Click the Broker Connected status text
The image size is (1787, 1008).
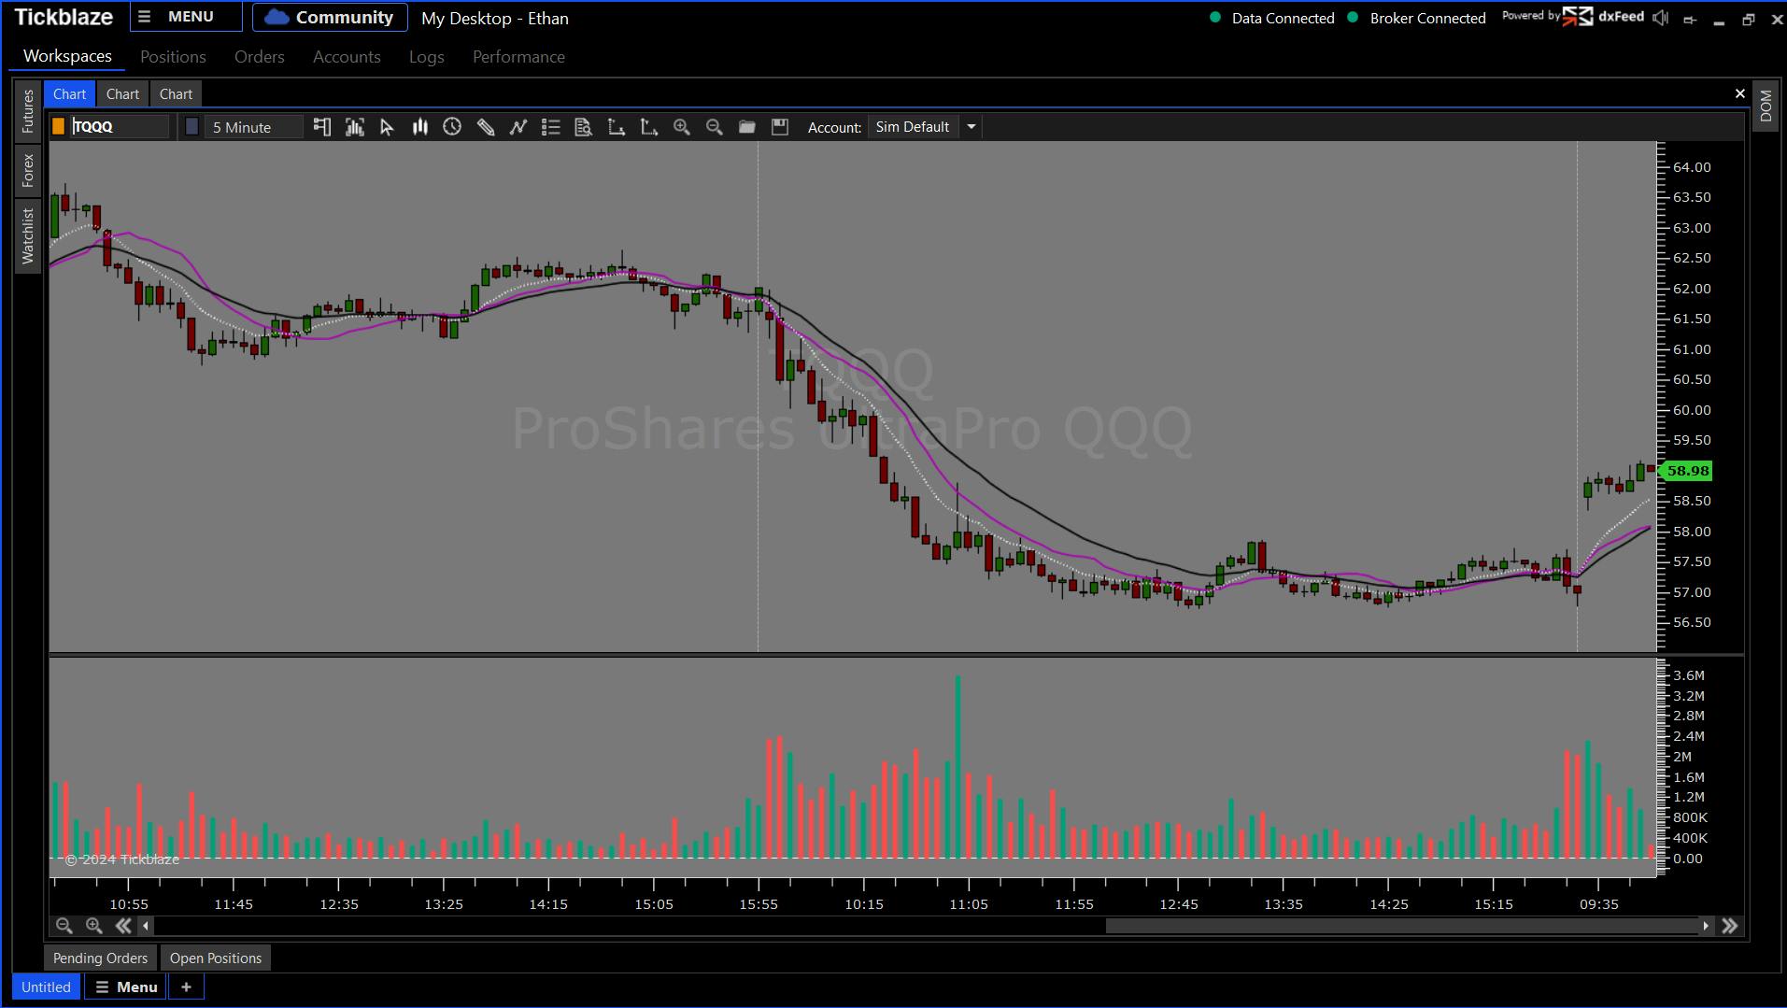click(1427, 18)
